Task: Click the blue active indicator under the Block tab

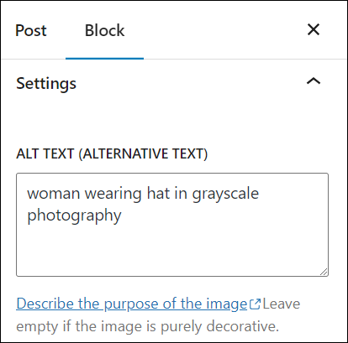Action: [x=104, y=59]
